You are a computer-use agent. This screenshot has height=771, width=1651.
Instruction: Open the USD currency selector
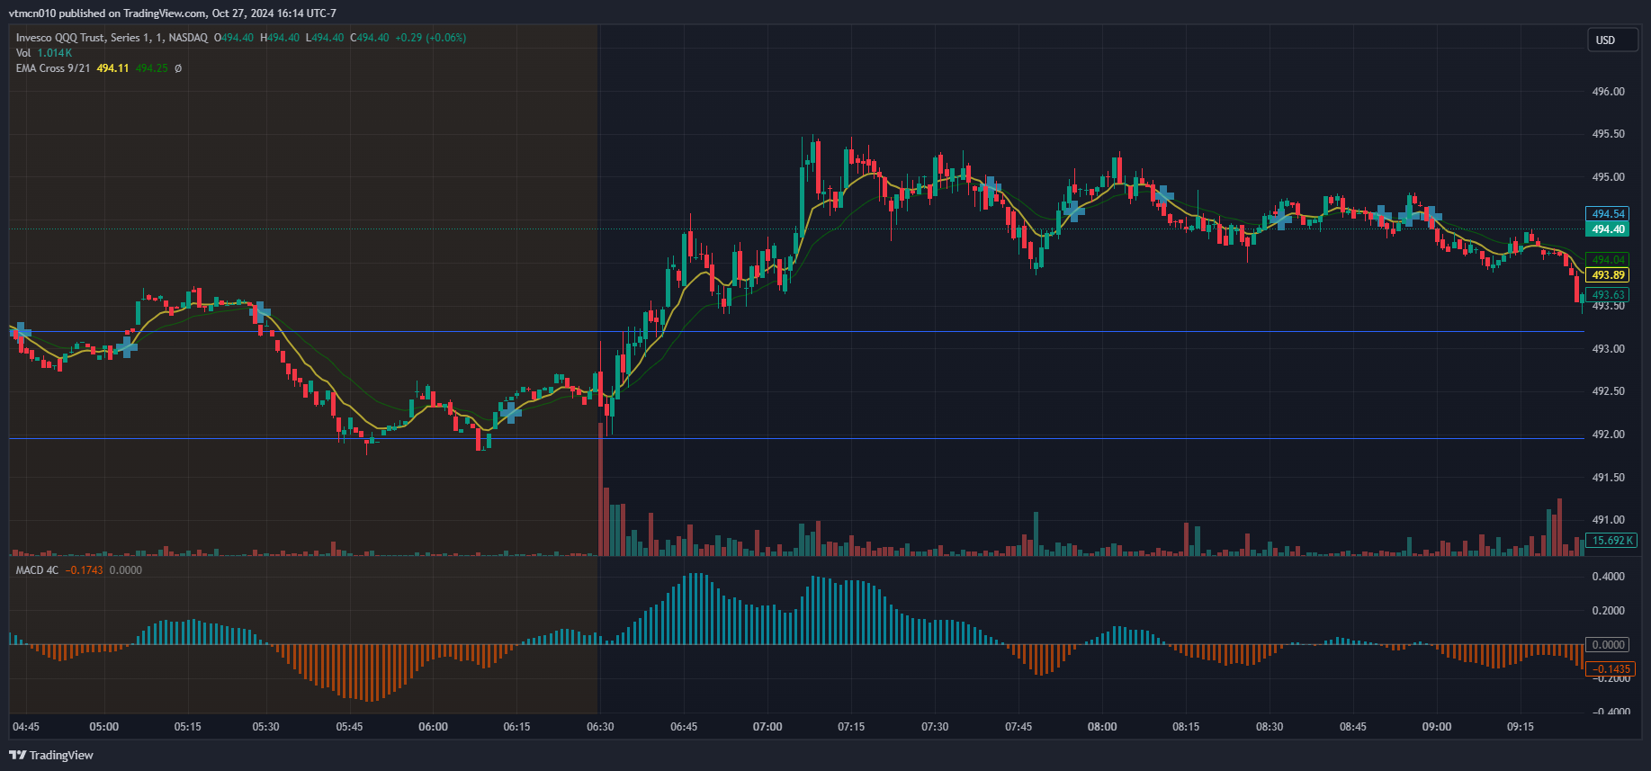(1611, 40)
